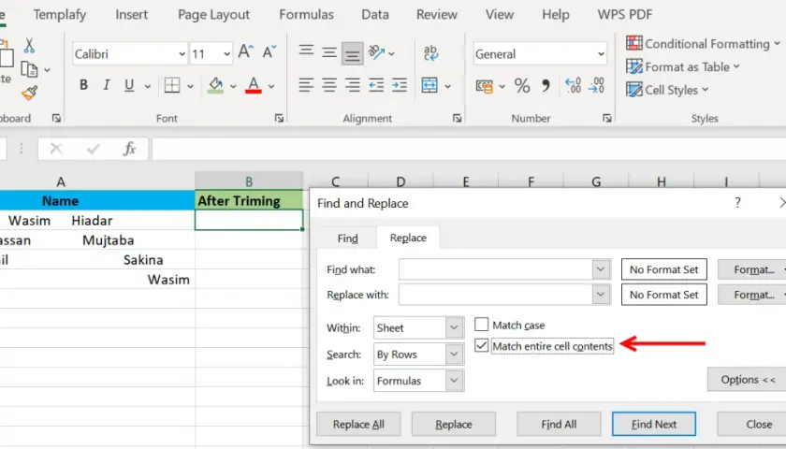Apply Percent Style

522,86
